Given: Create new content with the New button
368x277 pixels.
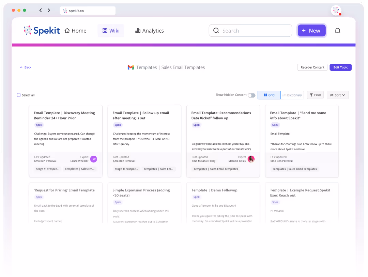Looking at the screenshot, I should pyautogui.click(x=311, y=31).
